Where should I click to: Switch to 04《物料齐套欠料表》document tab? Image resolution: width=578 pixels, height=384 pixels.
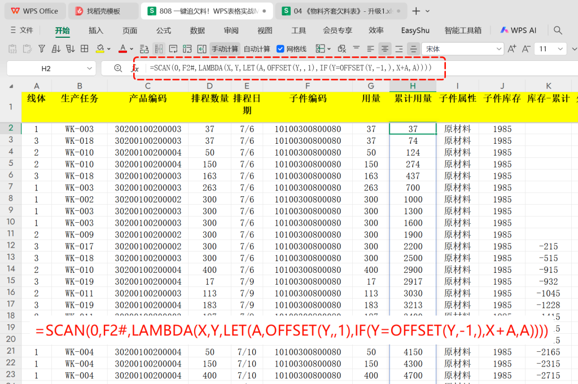tap(341, 11)
